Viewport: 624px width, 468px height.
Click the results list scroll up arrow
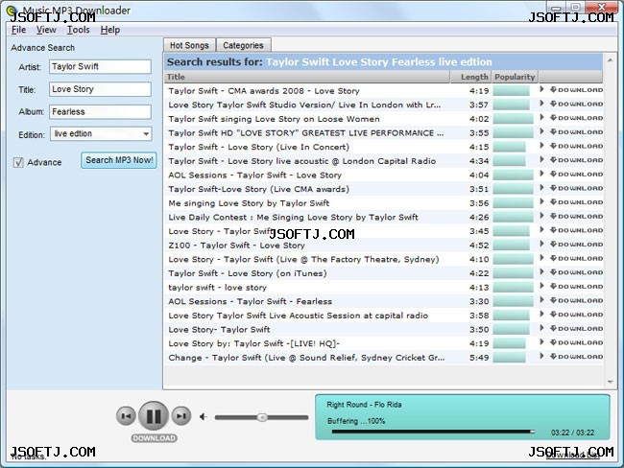pyautogui.click(x=610, y=60)
